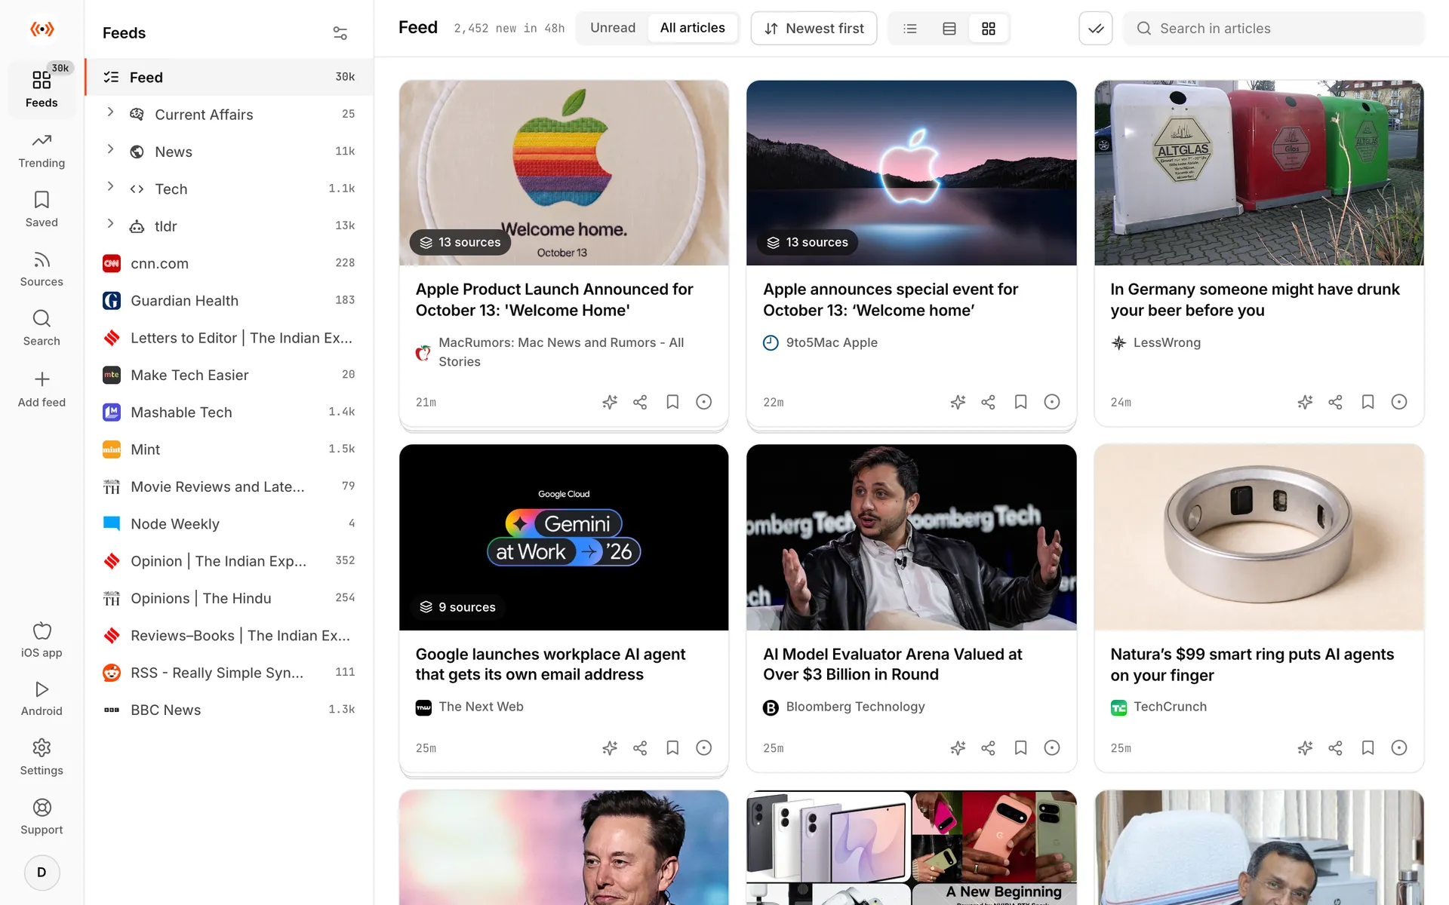Open the cnn.com feed

point(229,263)
